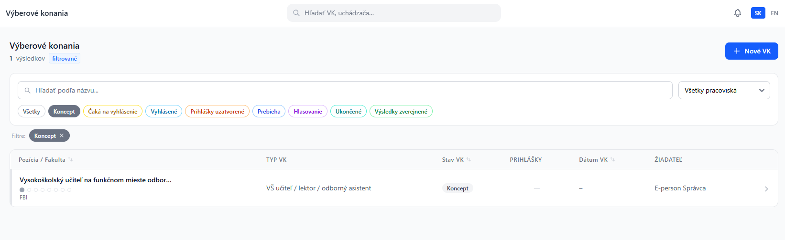
Task: Click the E-person Správca cell
Action: tap(680, 188)
